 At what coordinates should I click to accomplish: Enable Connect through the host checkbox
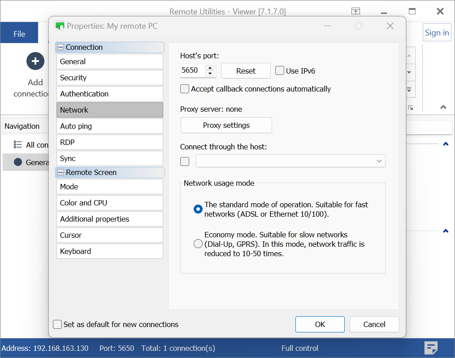click(x=185, y=162)
